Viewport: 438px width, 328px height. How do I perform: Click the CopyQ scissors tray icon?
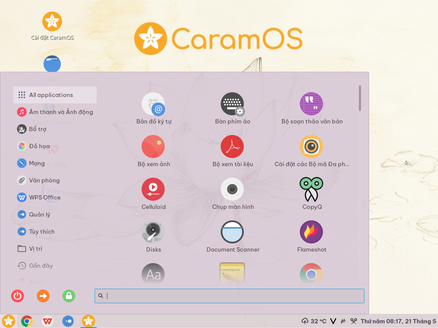354,321
